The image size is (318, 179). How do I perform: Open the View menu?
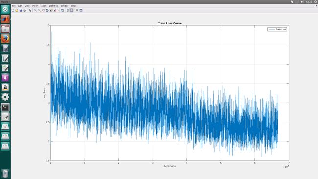[x=27, y=6]
